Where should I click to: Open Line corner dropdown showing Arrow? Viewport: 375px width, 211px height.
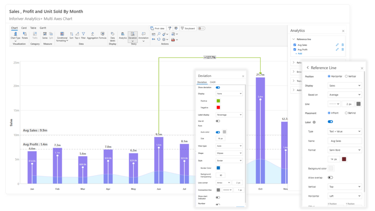point(223,183)
